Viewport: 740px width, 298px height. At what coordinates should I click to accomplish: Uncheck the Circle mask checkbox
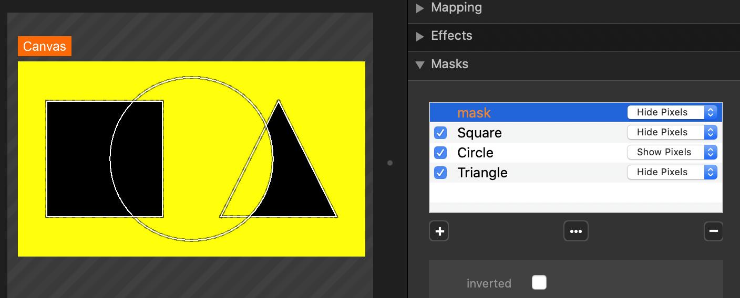(440, 153)
